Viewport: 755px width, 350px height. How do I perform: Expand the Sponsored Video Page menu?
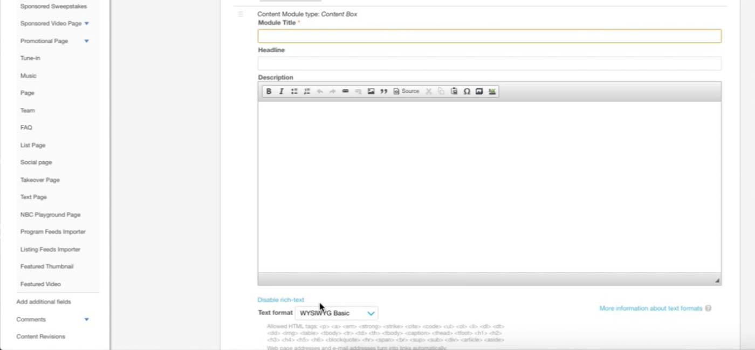[87, 24]
